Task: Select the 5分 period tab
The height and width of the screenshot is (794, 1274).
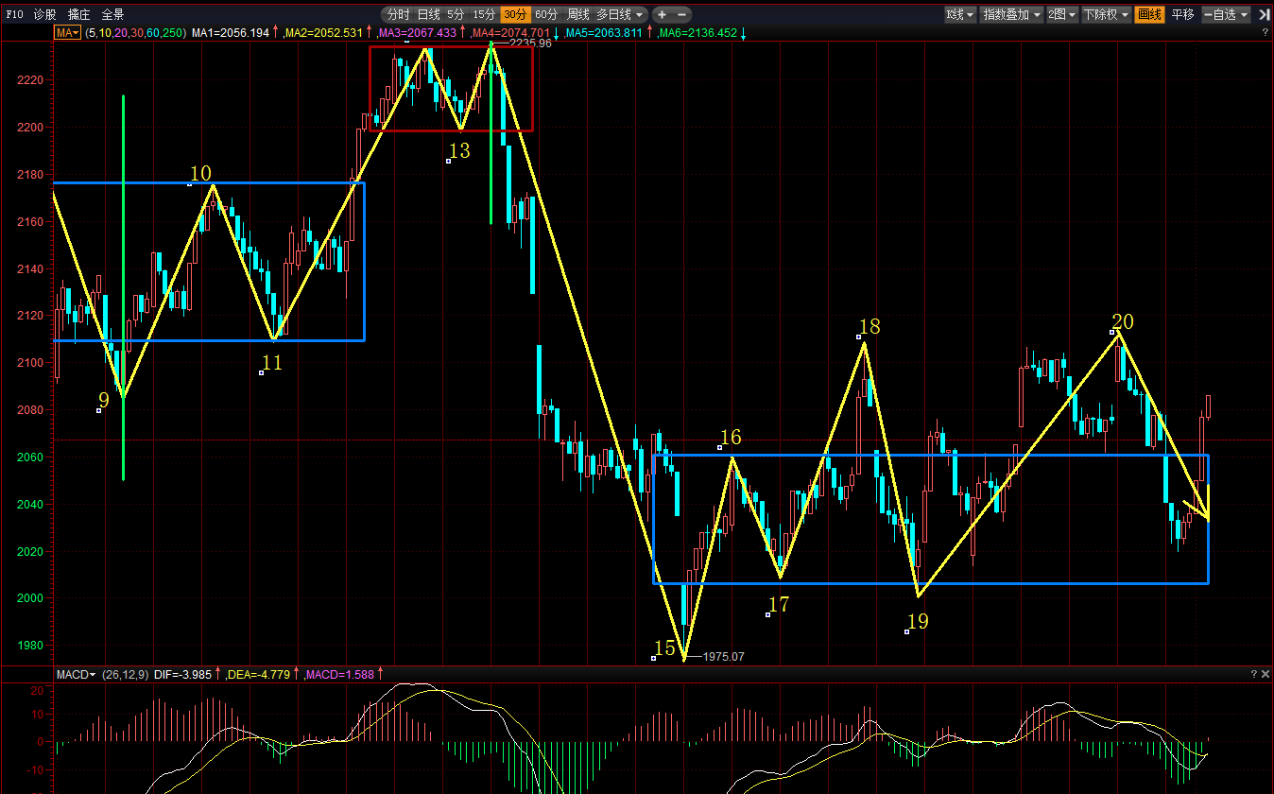Action: [456, 15]
